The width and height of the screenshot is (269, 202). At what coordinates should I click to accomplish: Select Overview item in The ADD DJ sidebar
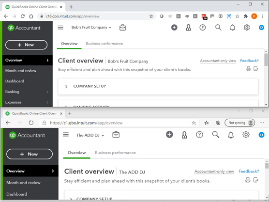coord(30,171)
